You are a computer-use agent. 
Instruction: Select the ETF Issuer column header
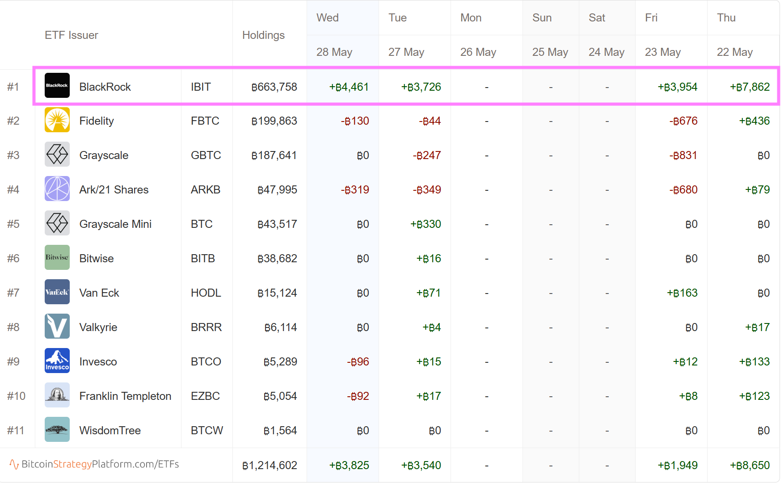point(72,35)
